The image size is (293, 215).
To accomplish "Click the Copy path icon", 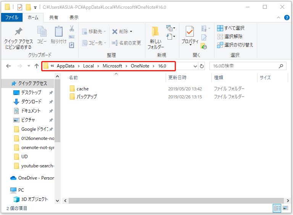I will click(x=72, y=37).
